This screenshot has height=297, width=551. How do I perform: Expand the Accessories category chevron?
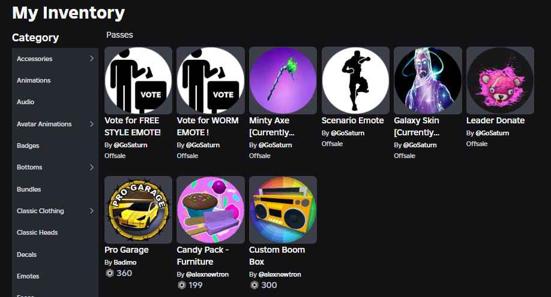point(91,59)
